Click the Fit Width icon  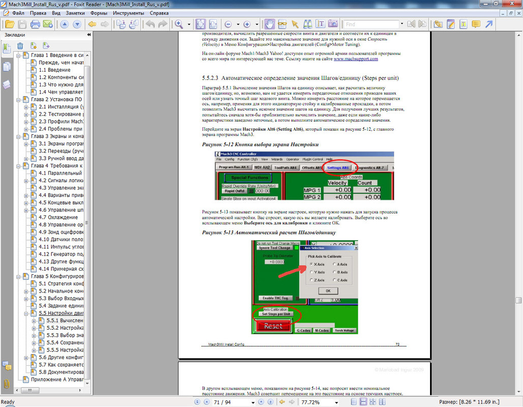pyautogui.click(x=213, y=24)
